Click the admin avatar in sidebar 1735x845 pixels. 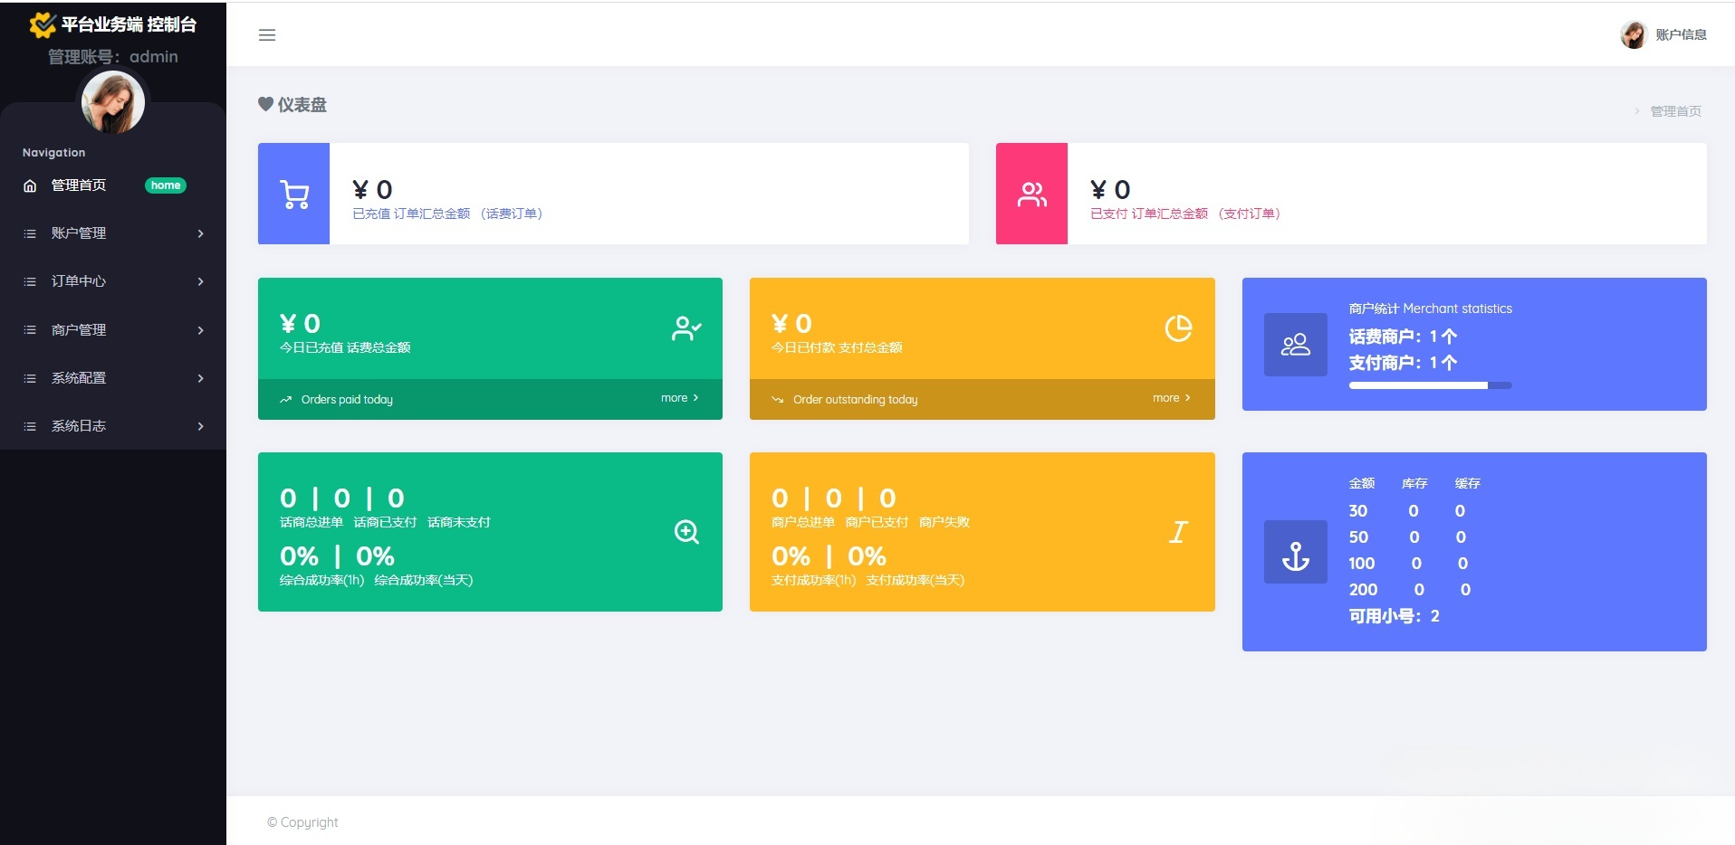pyautogui.click(x=113, y=102)
